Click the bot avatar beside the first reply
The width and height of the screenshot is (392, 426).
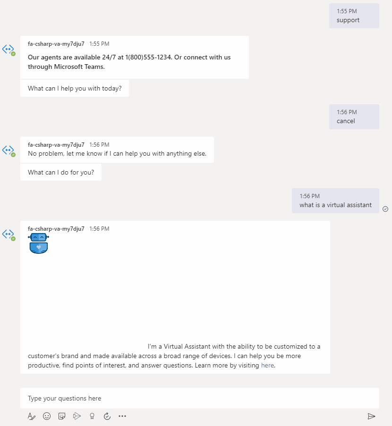click(9, 50)
